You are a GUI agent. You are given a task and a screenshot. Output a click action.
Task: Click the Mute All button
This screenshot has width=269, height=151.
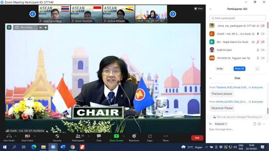coord(239,69)
